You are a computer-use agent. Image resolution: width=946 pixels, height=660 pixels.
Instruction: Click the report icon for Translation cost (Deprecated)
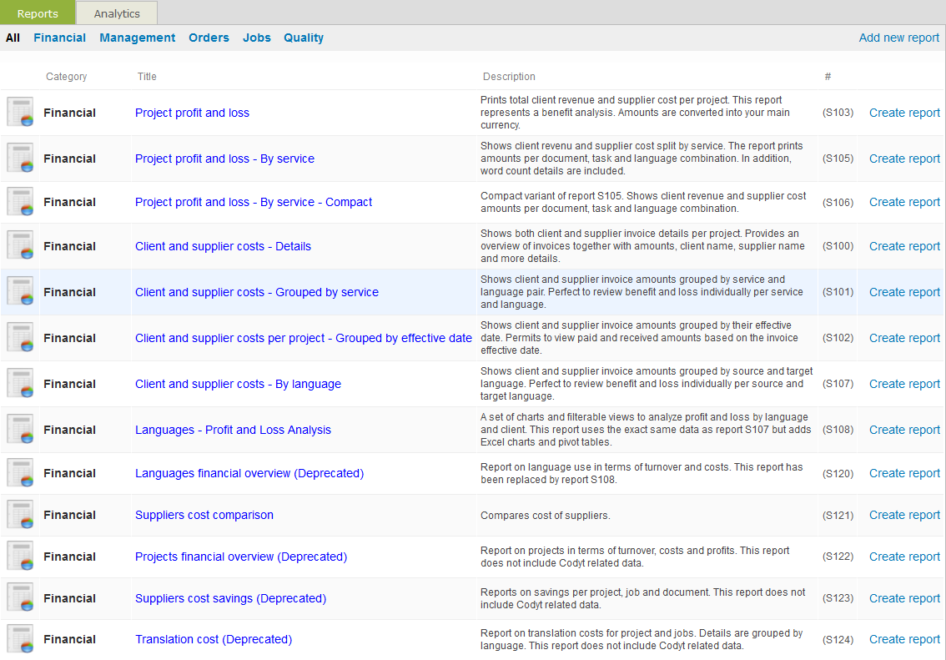tap(20, 639)
